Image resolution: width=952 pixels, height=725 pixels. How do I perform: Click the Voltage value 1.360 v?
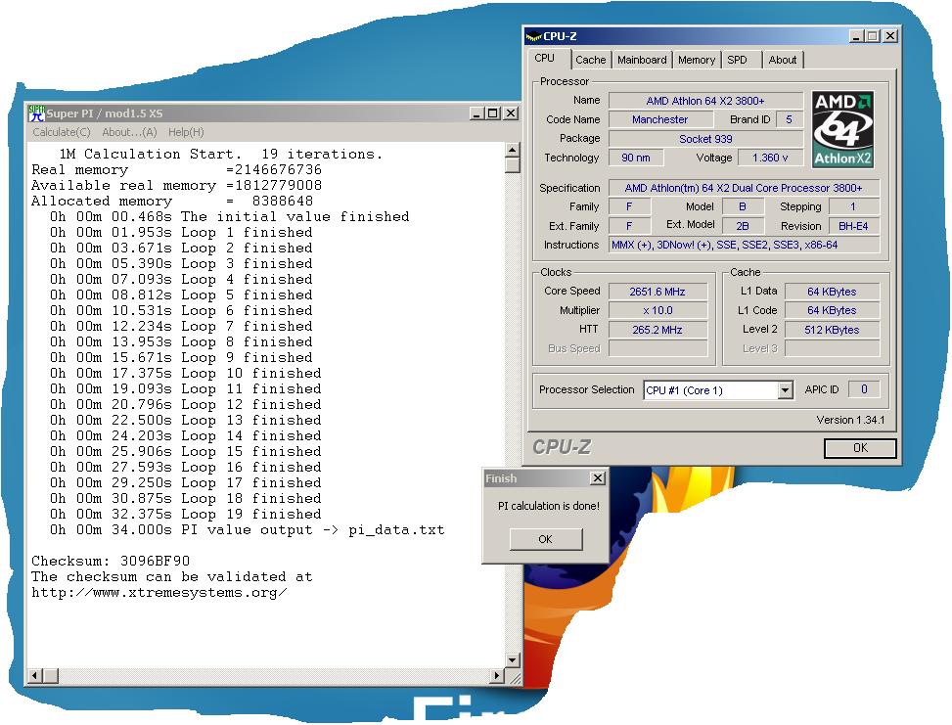770,158
